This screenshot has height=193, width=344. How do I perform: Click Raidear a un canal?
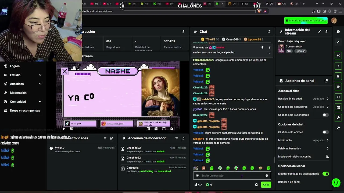coord(289,182)
